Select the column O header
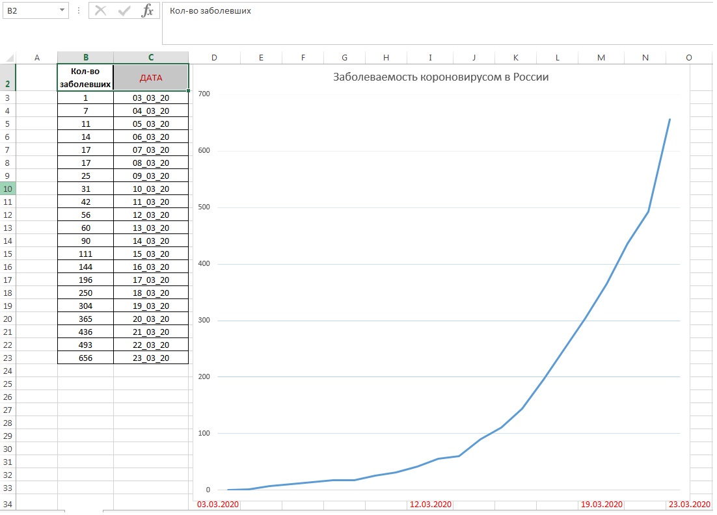Screen dimensions: 717x515 (689, 58)
